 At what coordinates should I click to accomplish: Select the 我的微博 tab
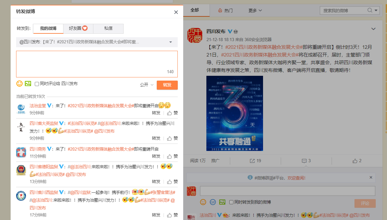pyautogui.click(x=48, y=29)
